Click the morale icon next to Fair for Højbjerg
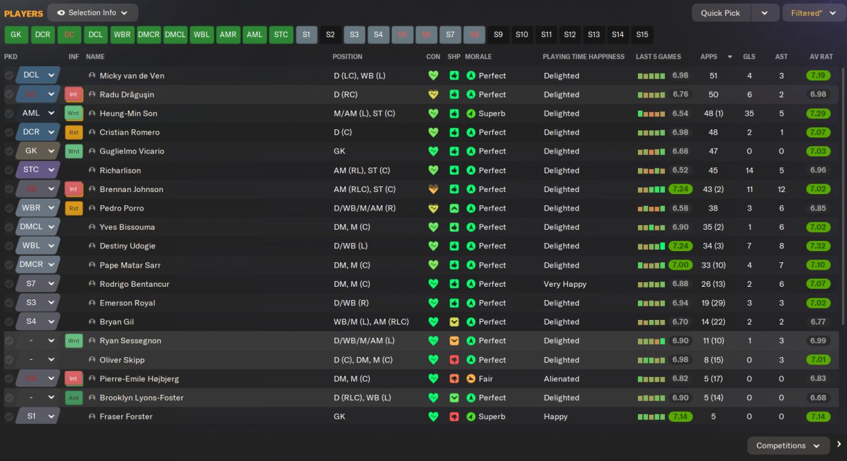Screen dimensions: 847x461 470,379
